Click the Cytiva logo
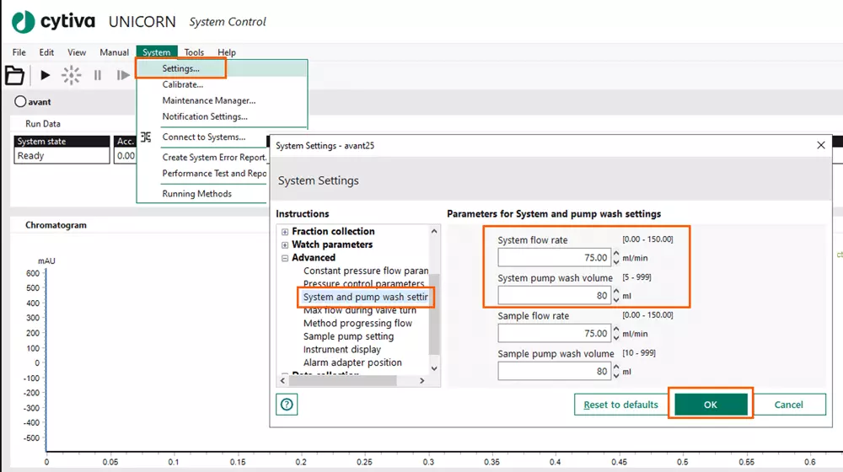This screenshot has height=472, width=843. tap(24, 22)
